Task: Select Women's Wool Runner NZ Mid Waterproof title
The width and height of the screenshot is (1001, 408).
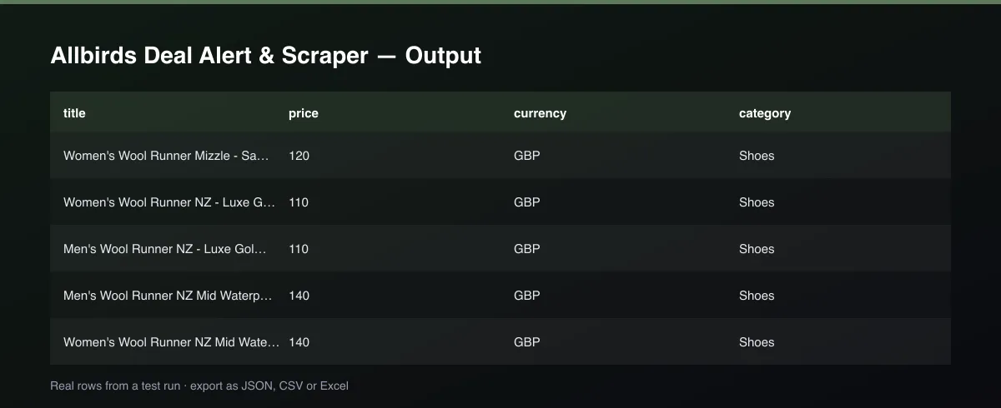Action: point(172,342)
